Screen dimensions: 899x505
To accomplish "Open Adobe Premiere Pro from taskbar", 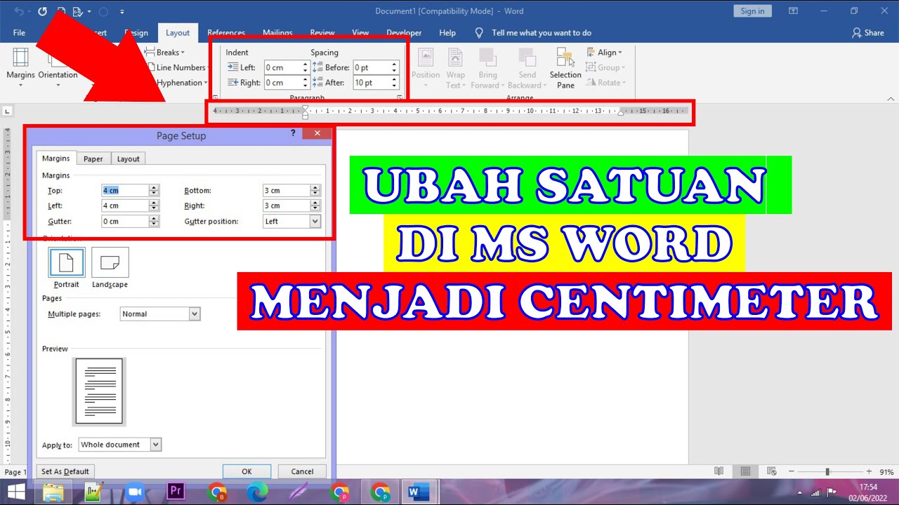I will coord(176,492).
